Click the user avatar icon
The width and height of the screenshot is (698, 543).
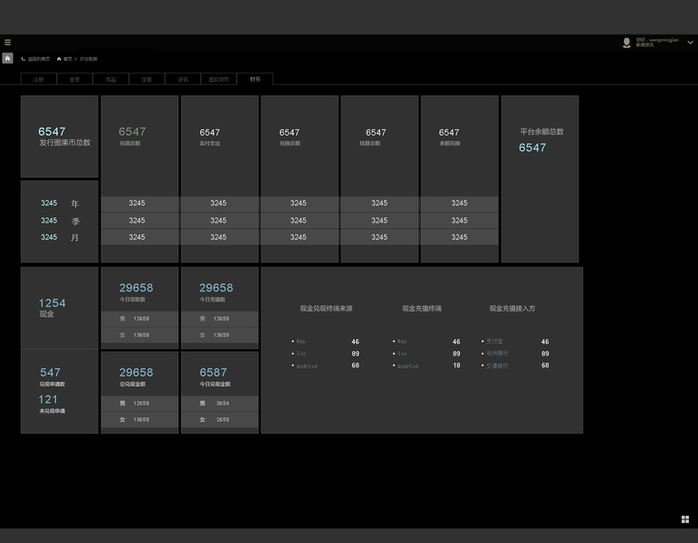point(626,43)
